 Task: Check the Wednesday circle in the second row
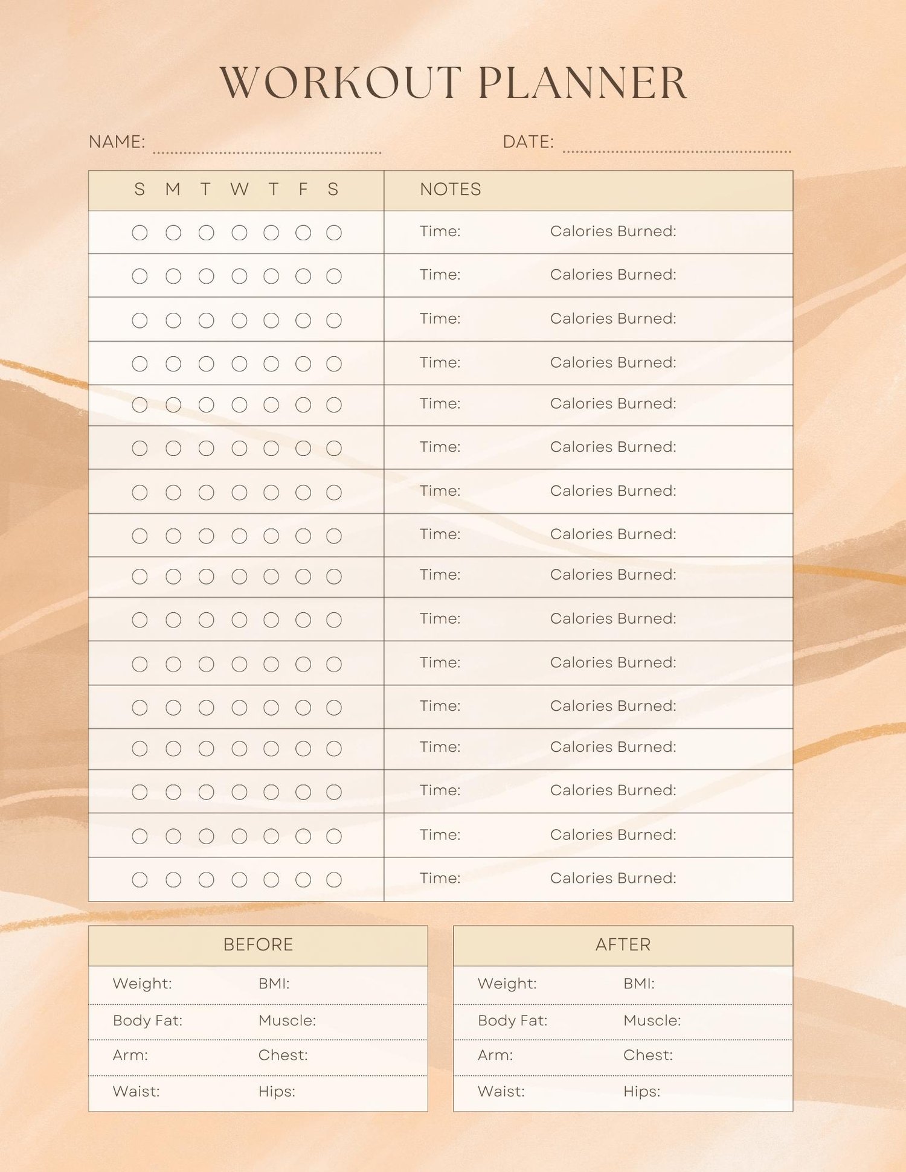tap(239, 276)
